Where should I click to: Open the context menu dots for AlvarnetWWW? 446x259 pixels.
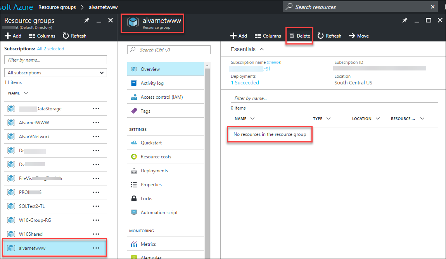[x=96, y=122]
